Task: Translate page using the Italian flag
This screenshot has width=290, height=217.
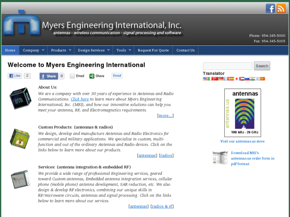Action: point(211,79)
